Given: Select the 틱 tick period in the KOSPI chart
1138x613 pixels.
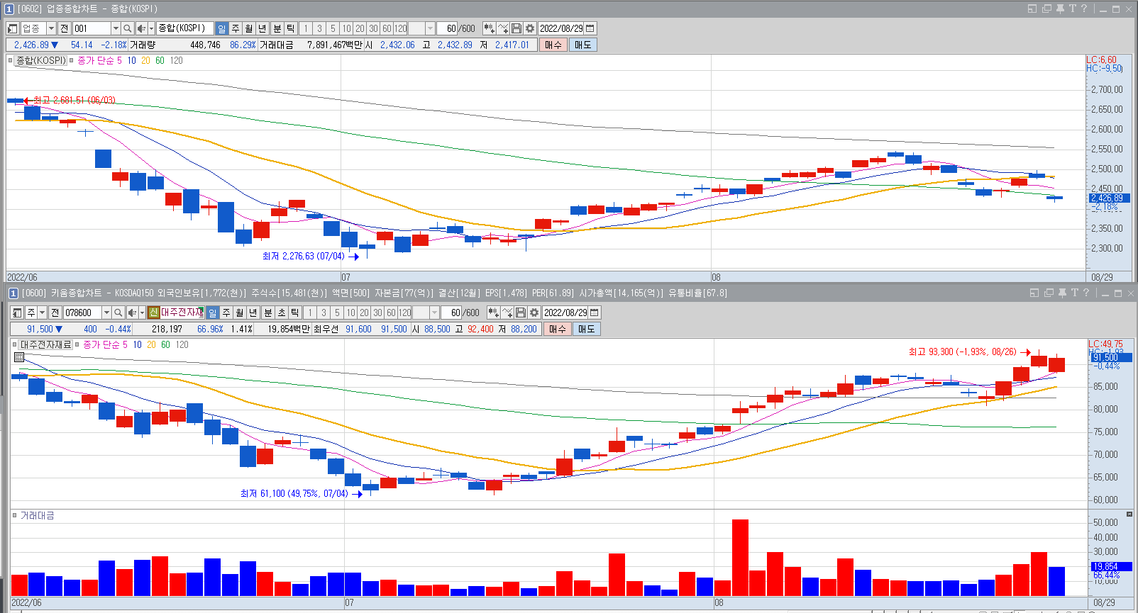Looking at the screenshot, I should (291, 28).
